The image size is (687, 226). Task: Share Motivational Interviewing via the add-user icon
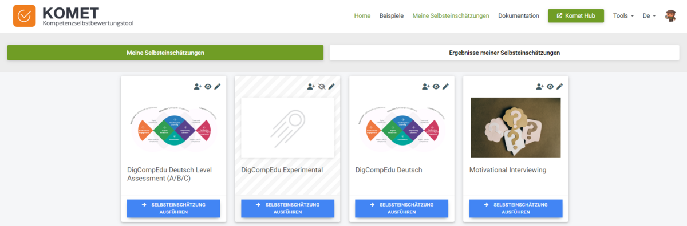tap(540, 87)
